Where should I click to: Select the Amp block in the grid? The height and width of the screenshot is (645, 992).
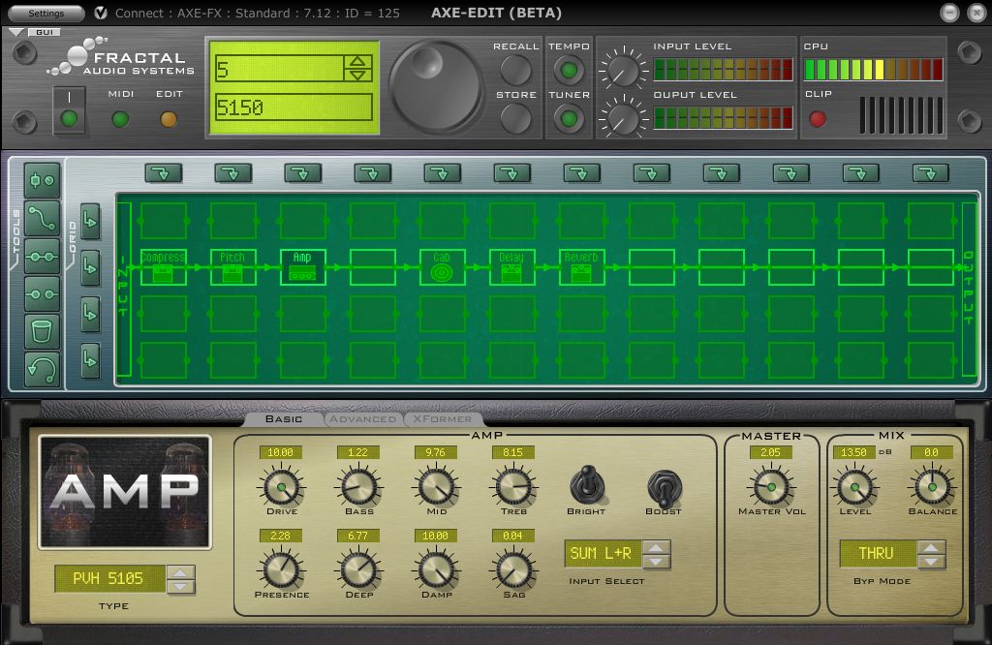tap(302, 267)
